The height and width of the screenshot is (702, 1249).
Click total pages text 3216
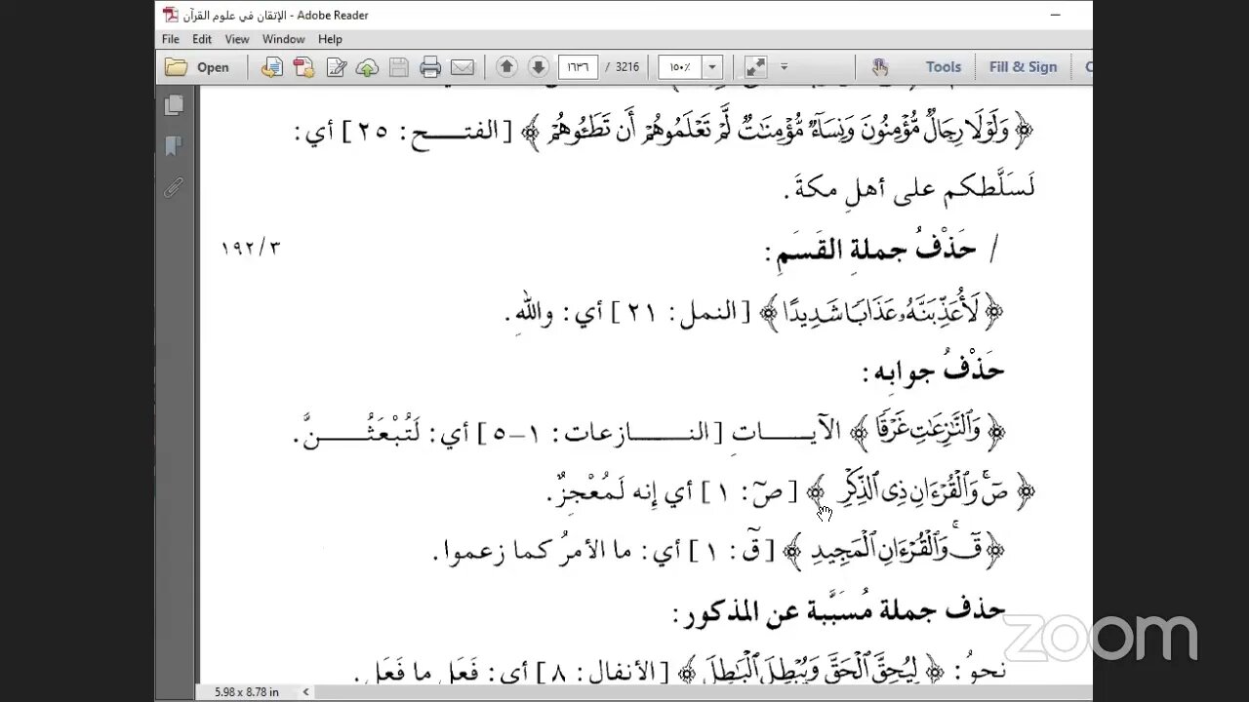(x=627, y=67)
